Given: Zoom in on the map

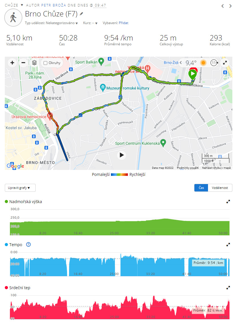Looking at the screenshot, I should click(x=12, y=63).
